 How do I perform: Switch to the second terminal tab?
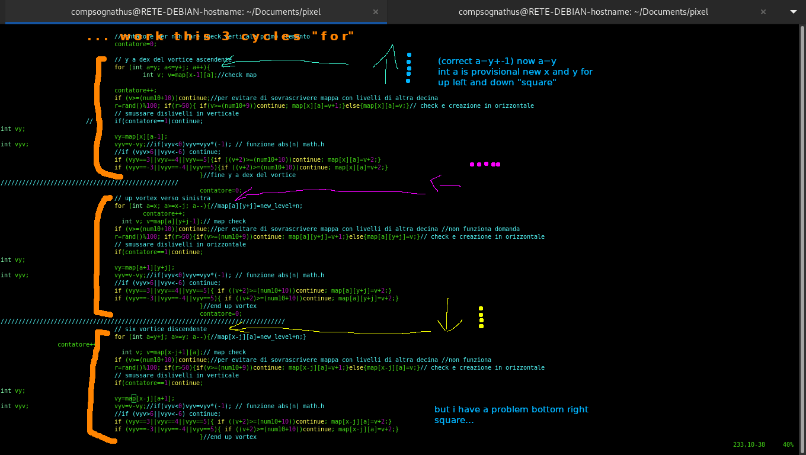[583, 12]
